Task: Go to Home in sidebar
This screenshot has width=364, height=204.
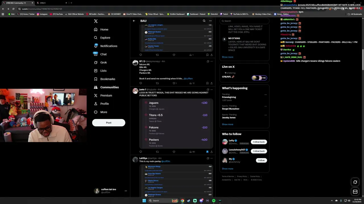Action: (x=101, y=29)
